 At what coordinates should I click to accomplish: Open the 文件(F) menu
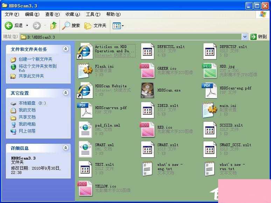point(12,14)
